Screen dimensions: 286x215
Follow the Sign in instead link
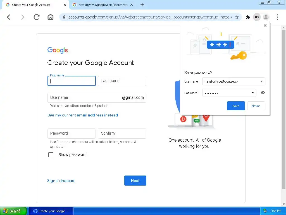61,181
